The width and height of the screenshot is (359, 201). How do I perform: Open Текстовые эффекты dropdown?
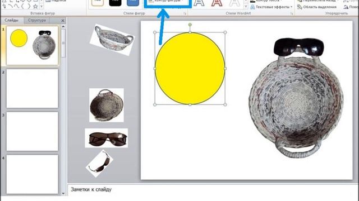tap(271, 7)
